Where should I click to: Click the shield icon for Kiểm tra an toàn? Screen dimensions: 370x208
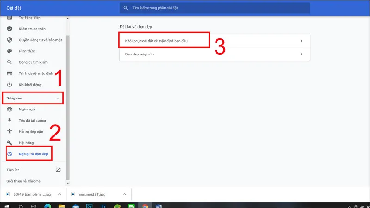pos(9,28)
